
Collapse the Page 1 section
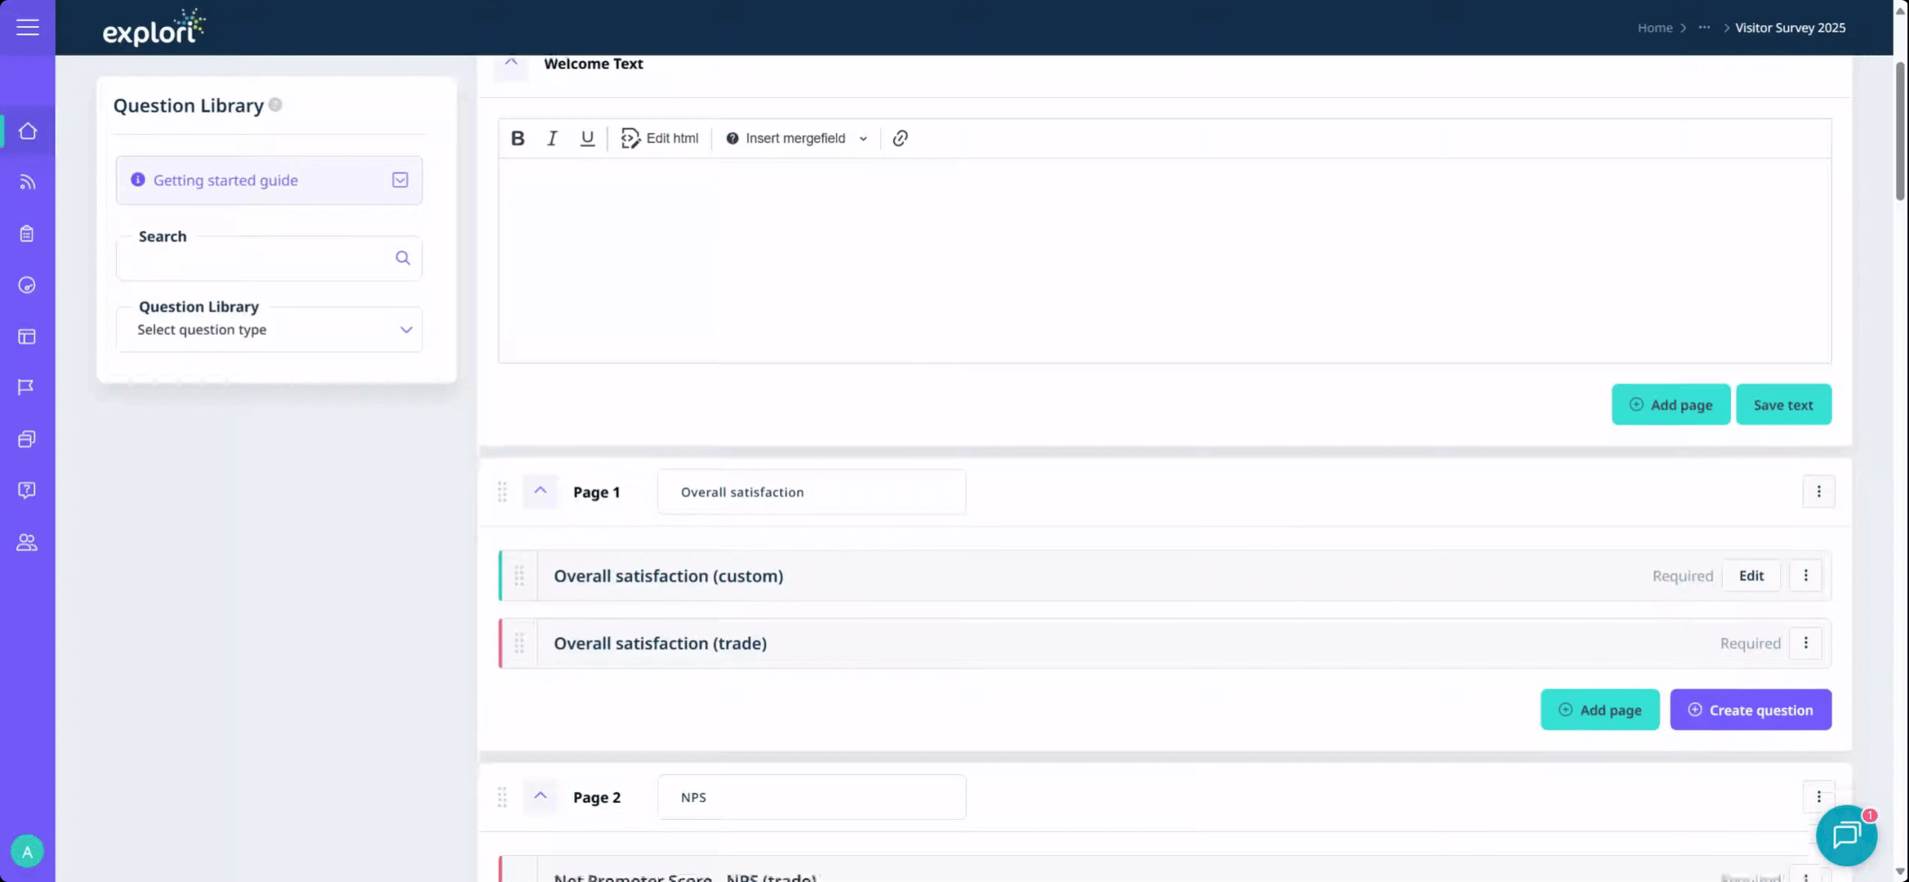[540, 491]
